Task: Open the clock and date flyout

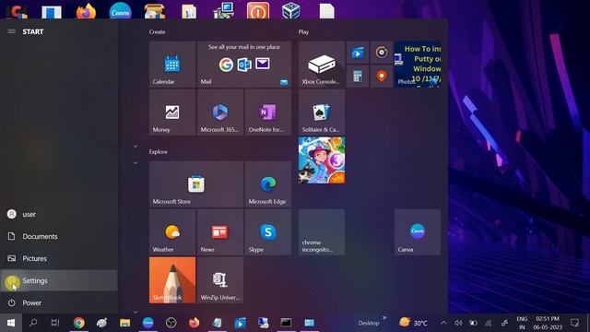Action: (x=548, y=323)
